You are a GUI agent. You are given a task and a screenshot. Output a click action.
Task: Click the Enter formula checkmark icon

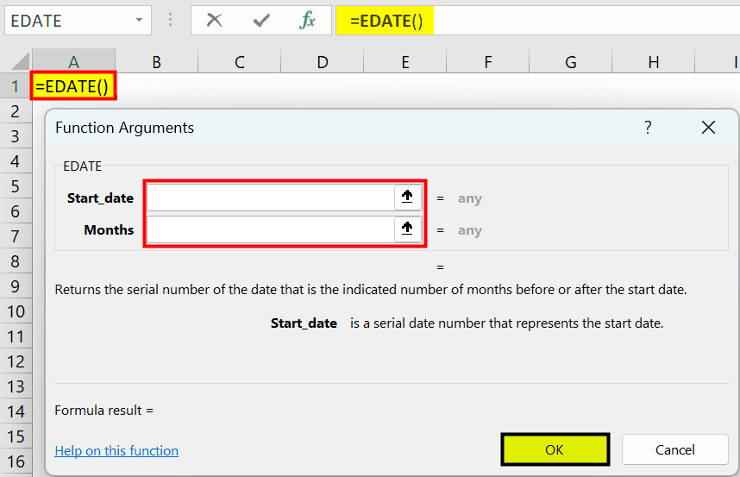[261, 21]
